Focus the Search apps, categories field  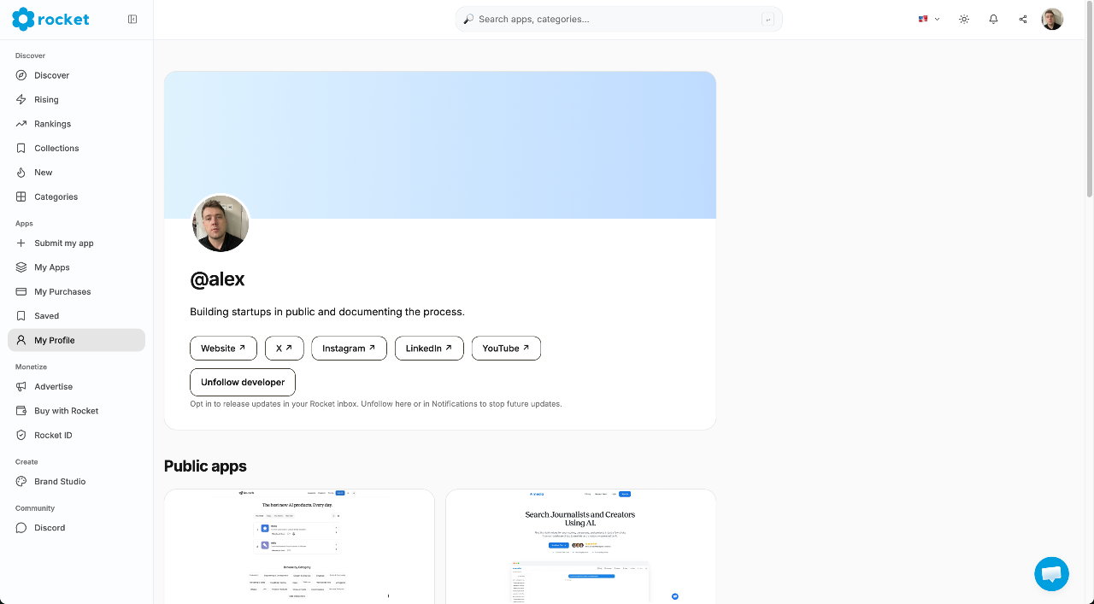click(619, 19)
